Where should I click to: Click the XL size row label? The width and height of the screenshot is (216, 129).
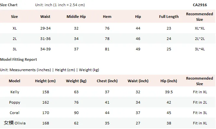[x=15, y=28]
